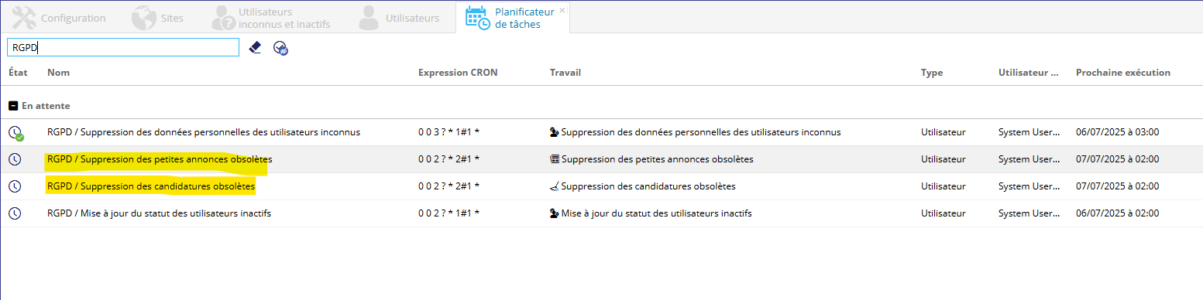Click the clock icon of the utilisateurs inactifs task

click(x=15, y=213)
